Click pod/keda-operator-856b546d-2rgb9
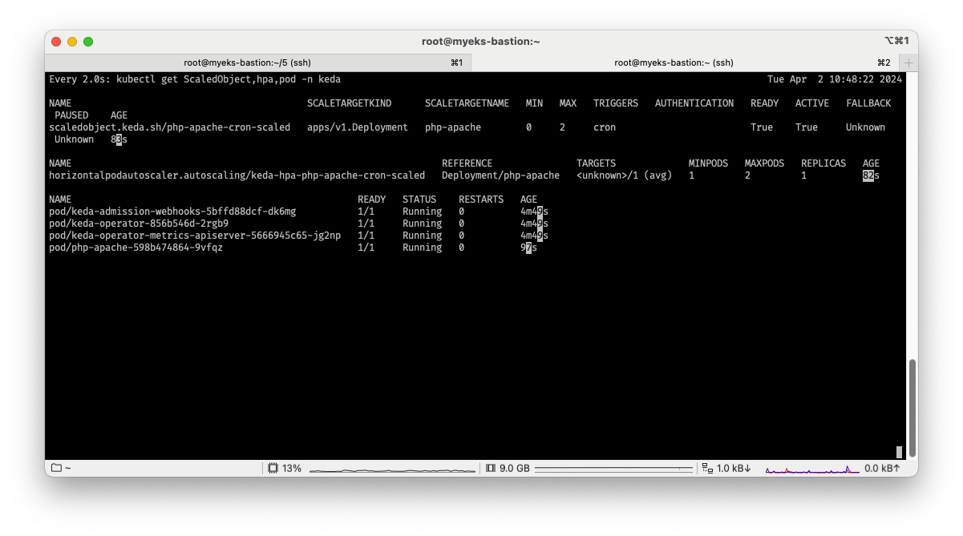 pos(139,224)
